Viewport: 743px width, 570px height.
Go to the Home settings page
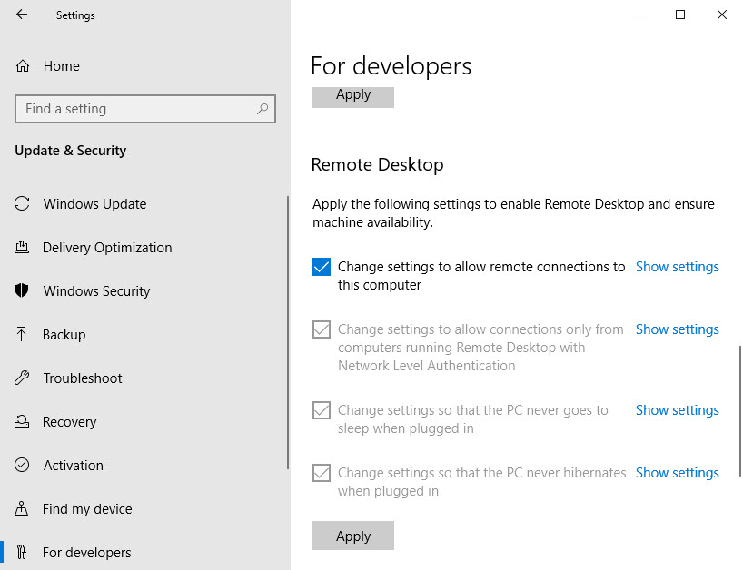tap(61, 65)
